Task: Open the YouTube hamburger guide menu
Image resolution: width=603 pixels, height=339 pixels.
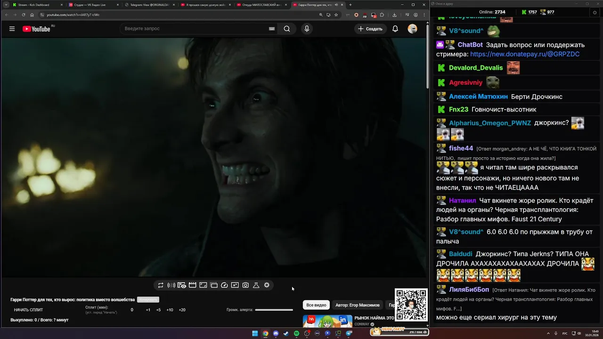Action: (x=12, y=29)
